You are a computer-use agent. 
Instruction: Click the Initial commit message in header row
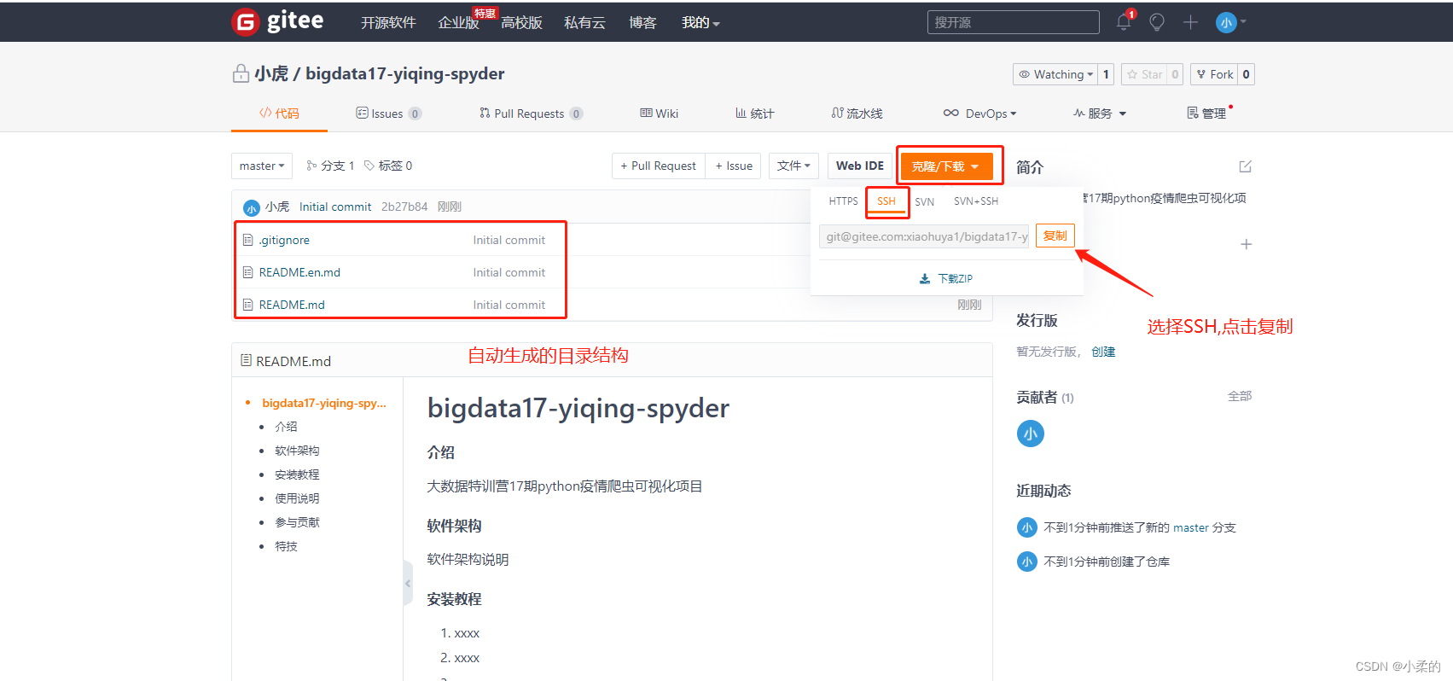point(335,207)
